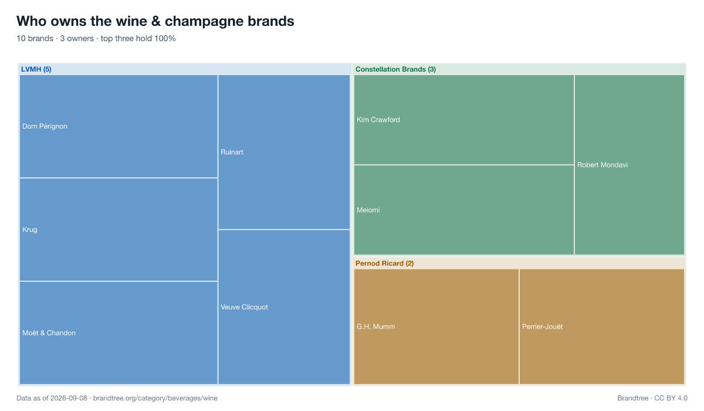
Task: Click the Robert Mondavi label text
Action: [603, 165]
